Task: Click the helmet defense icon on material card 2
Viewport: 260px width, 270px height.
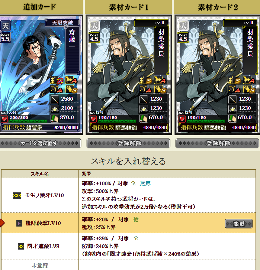Action: point(232,108)
